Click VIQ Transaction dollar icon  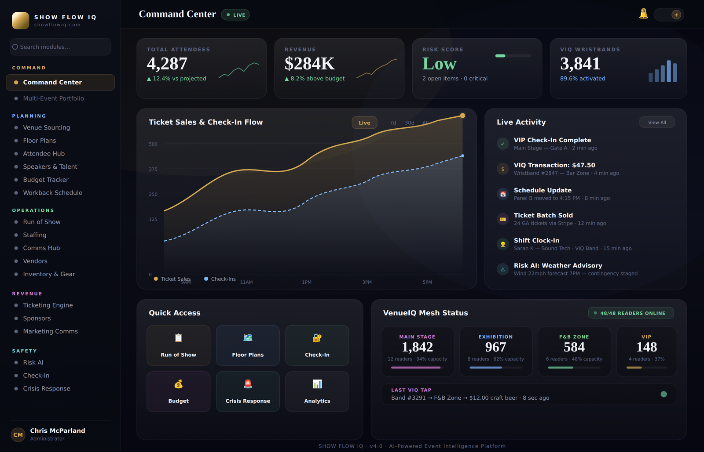coord(503,169)
